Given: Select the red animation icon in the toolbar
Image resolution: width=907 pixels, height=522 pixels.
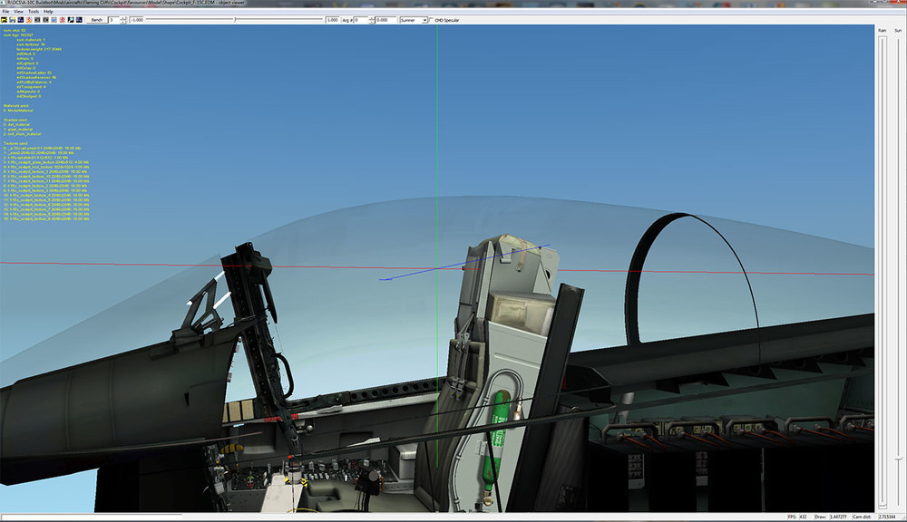Looking at the screenshot, I should 28,18.
